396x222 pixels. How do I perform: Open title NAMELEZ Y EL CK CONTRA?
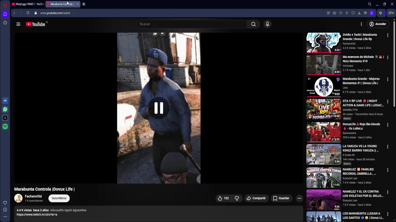click(x=363, y=194)
